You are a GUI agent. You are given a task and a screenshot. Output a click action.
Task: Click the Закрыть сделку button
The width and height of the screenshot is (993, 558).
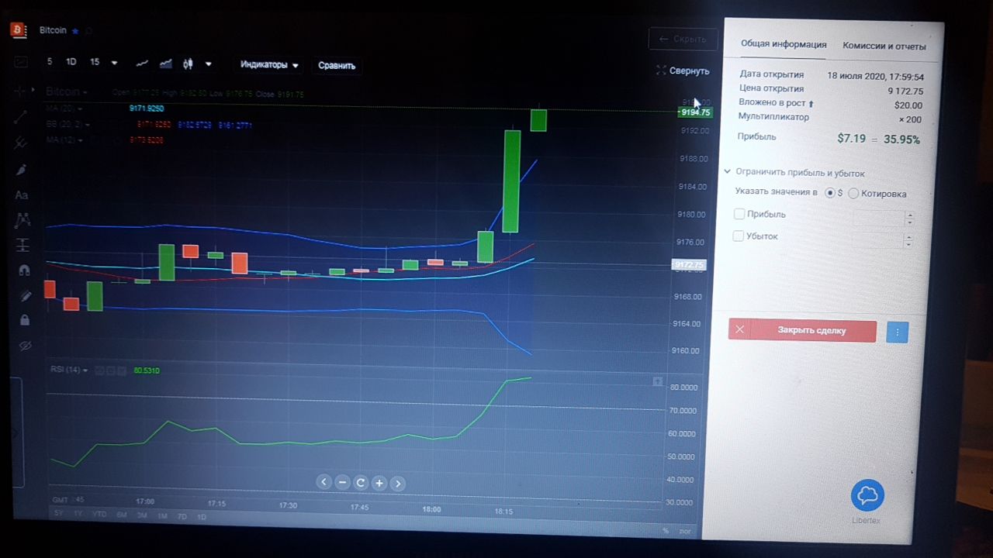(x=802, y=330)
